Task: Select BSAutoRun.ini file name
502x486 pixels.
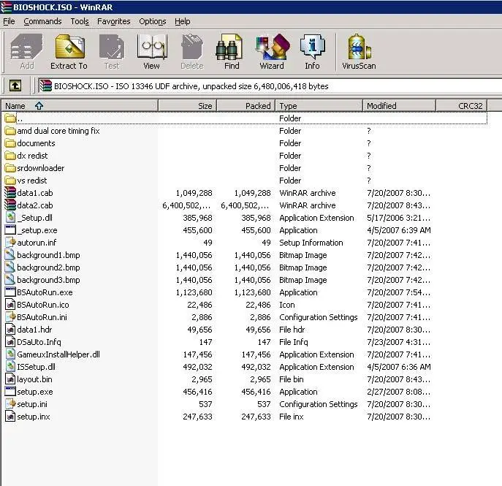Action: tap(42, 317)
